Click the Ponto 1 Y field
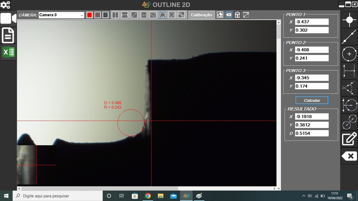The height and width of the screenshot is (201, 358). pyautogui.click(x=312, y=30)
